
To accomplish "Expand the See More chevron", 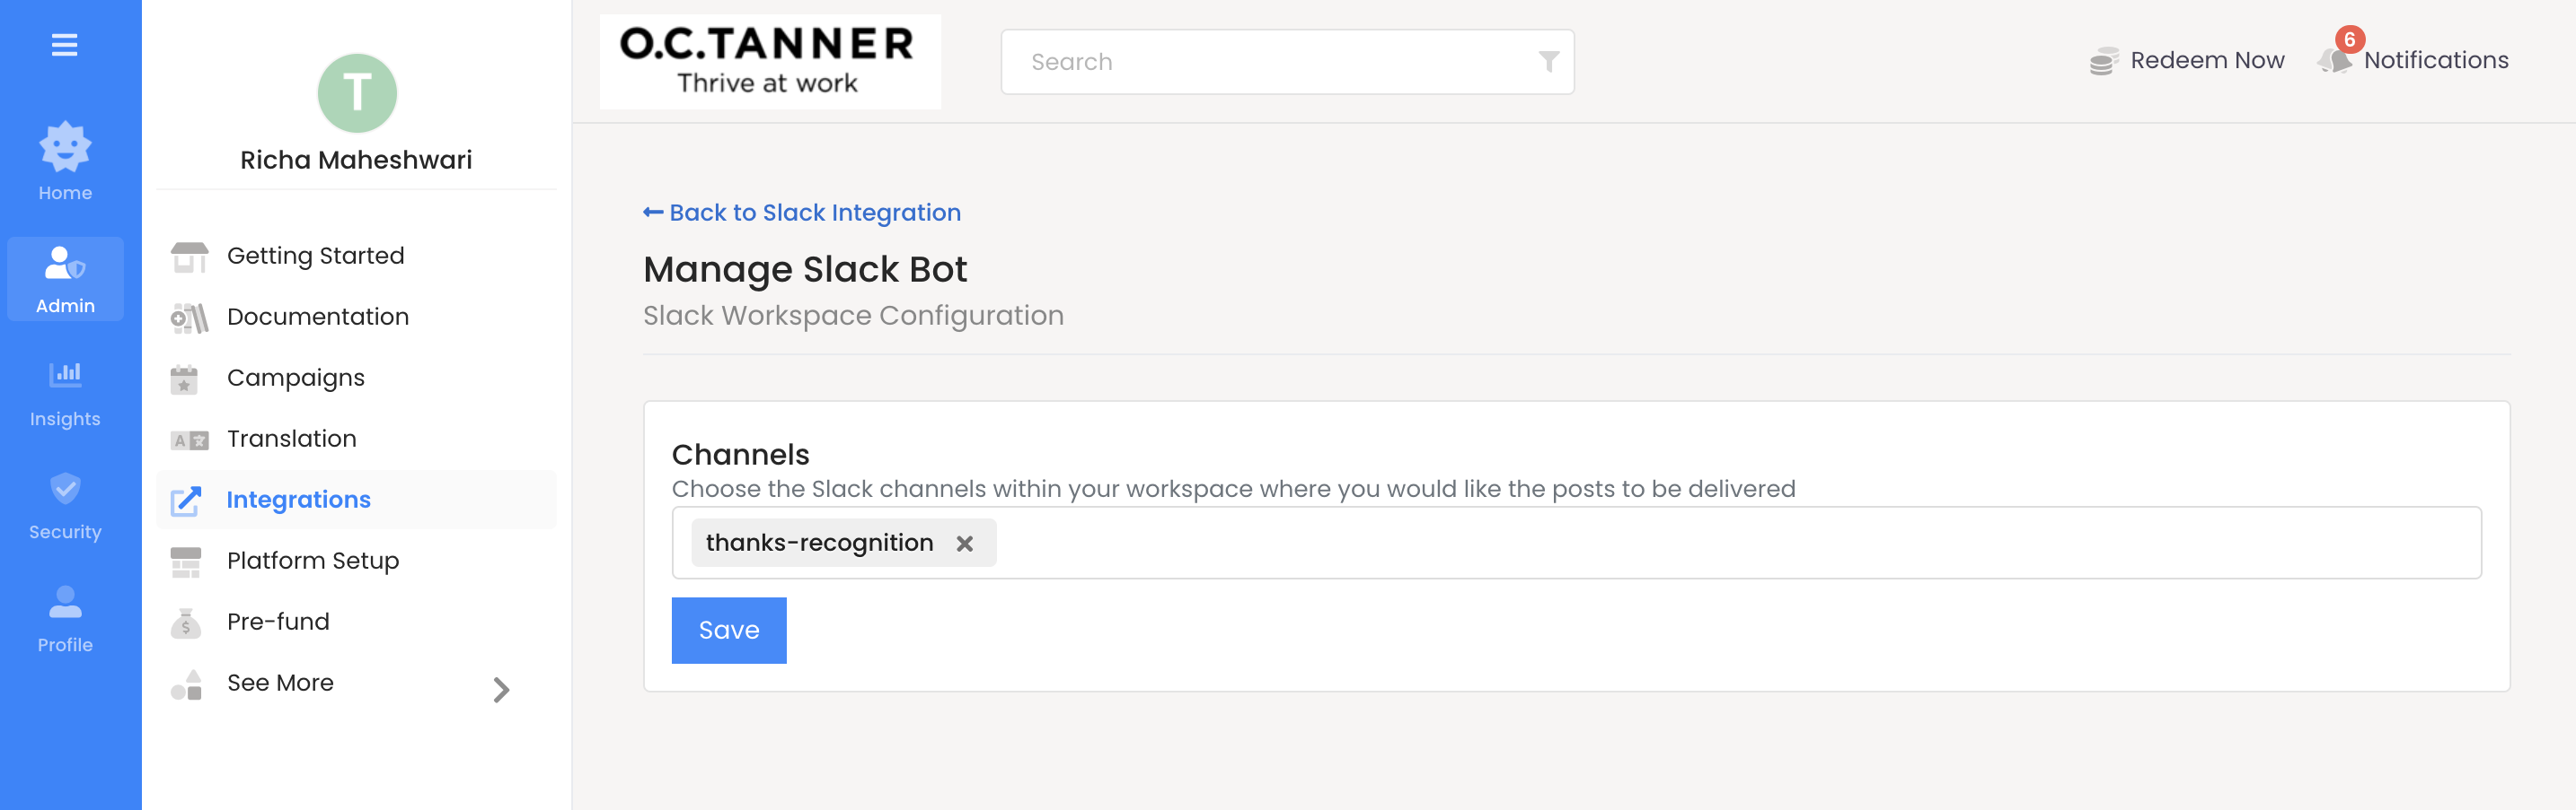I will pos(501,689).
